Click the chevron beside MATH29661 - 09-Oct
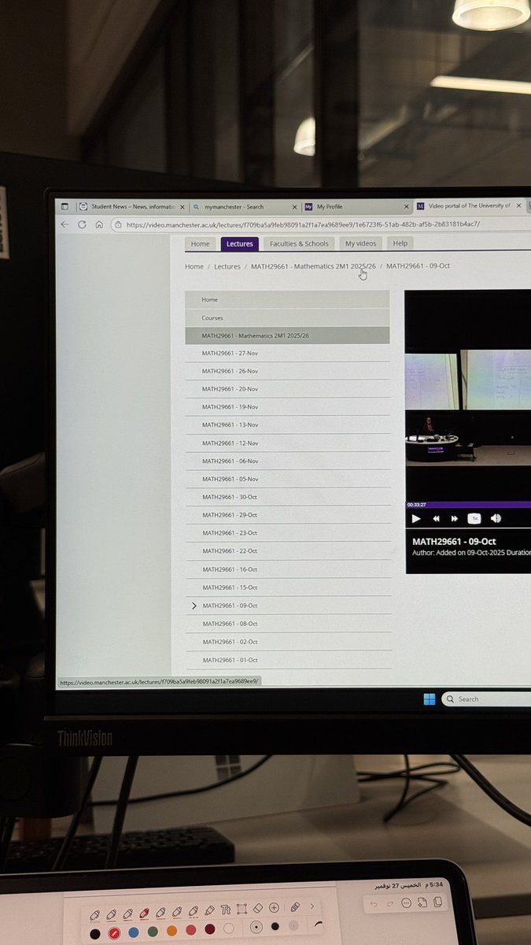 pyautogui.click(x=194, y=606)
